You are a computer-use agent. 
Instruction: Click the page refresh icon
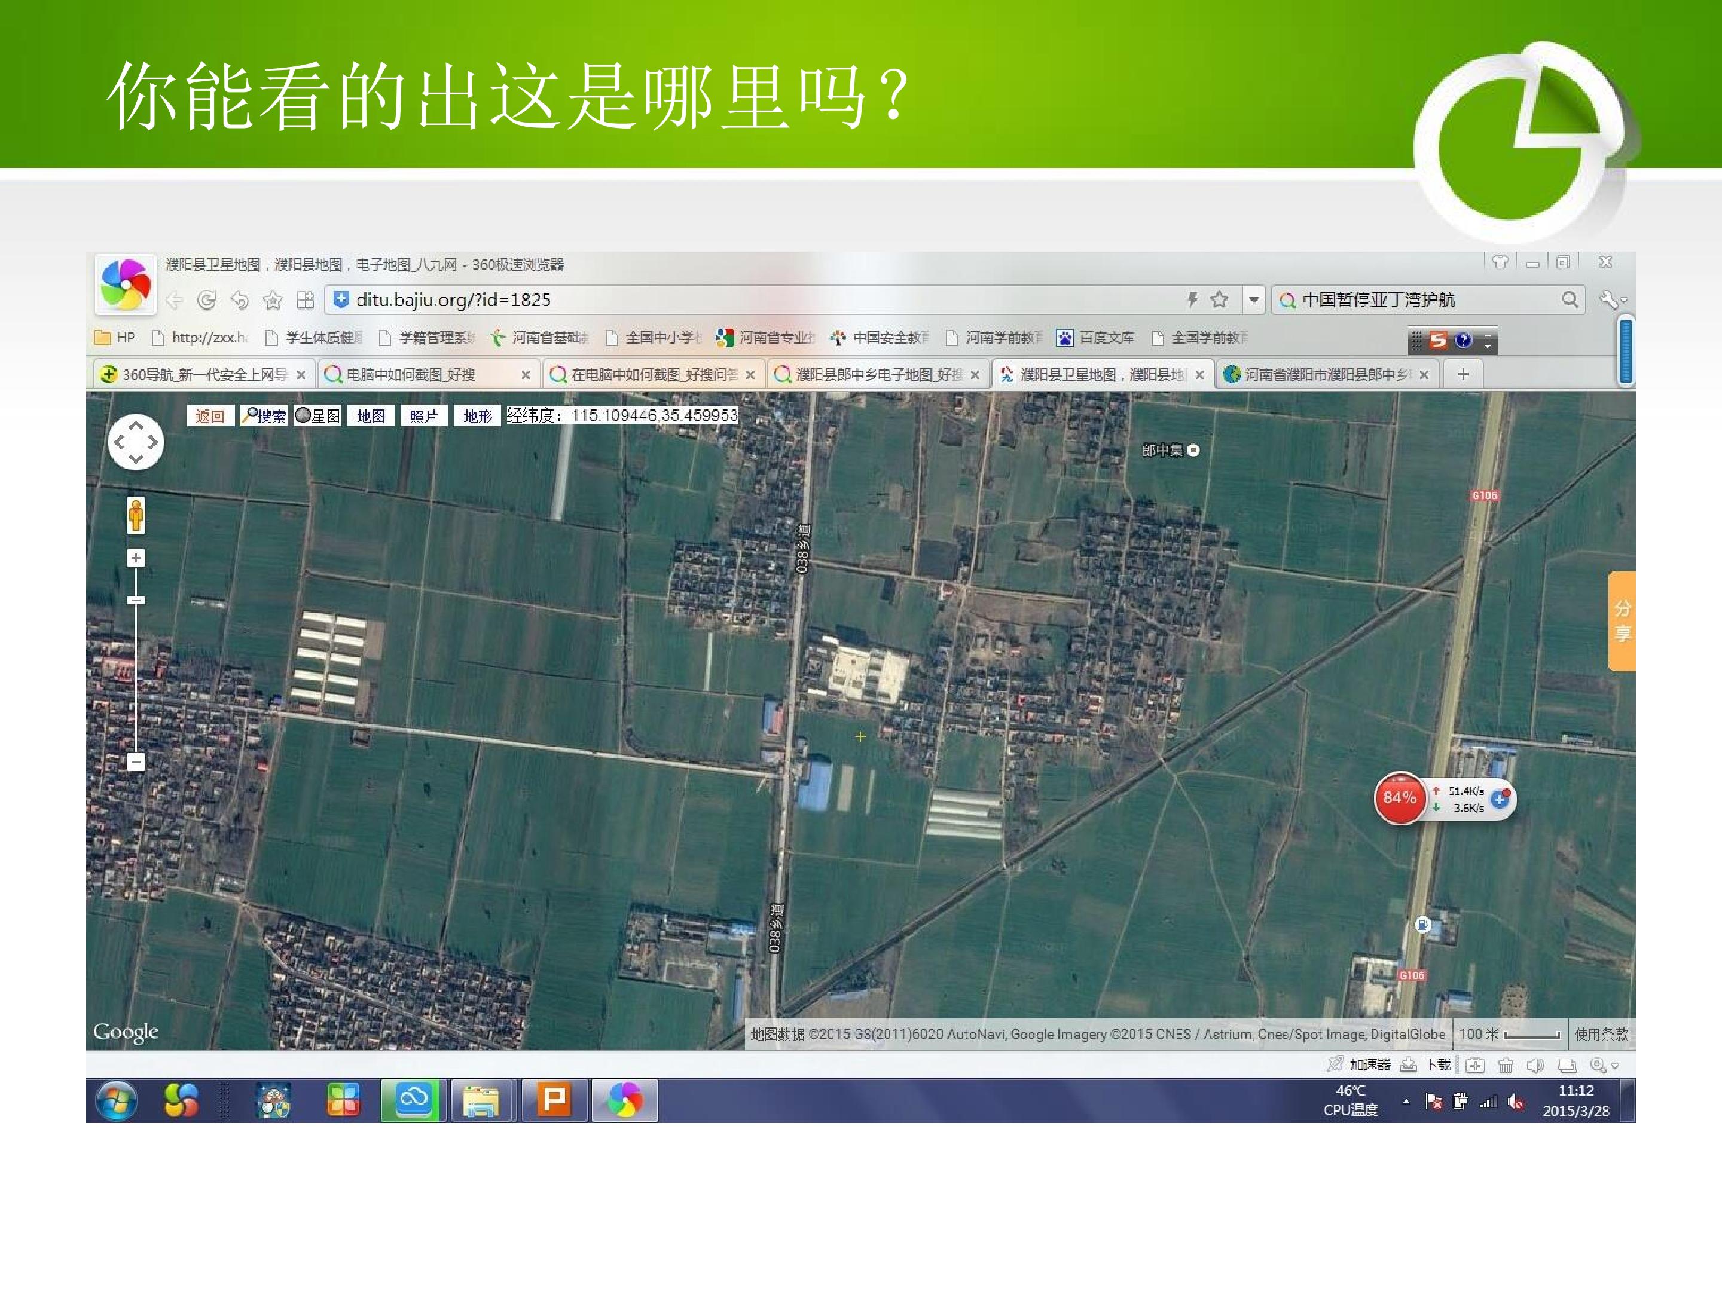click(x=207, y=299)
